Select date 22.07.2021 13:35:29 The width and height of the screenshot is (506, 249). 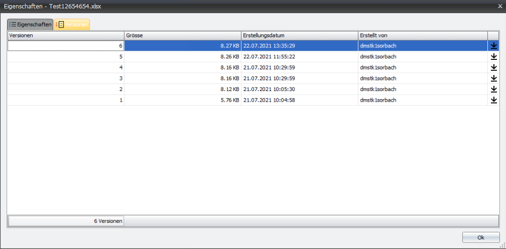[299, 46]
